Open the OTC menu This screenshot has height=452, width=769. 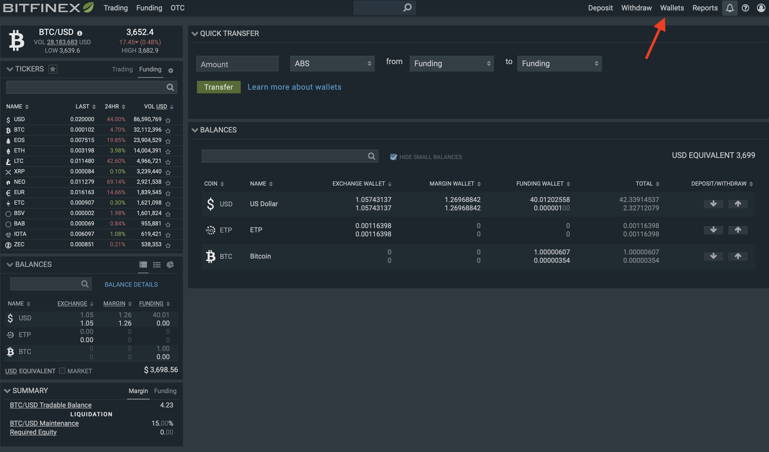coord(178,8)
